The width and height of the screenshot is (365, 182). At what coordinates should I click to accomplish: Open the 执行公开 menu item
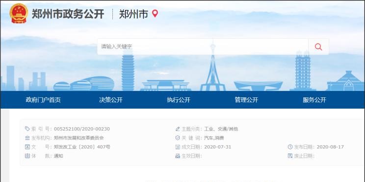[179, 100]
